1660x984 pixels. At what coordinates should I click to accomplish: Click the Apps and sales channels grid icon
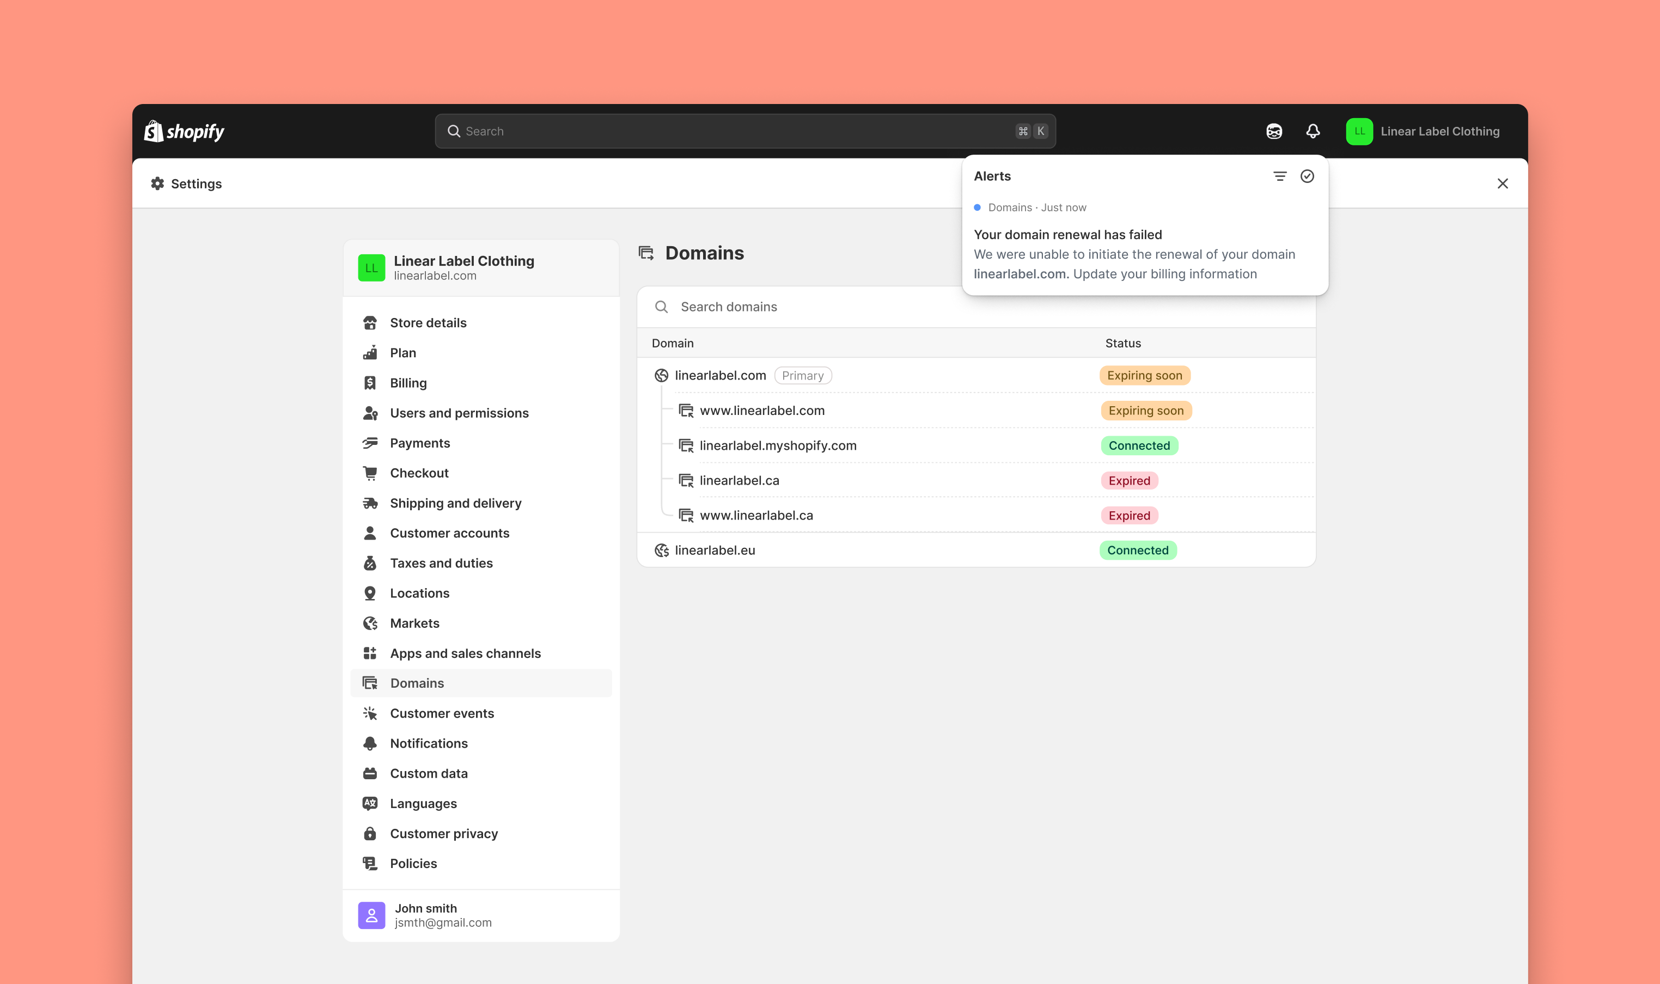[x=370, y=653]
